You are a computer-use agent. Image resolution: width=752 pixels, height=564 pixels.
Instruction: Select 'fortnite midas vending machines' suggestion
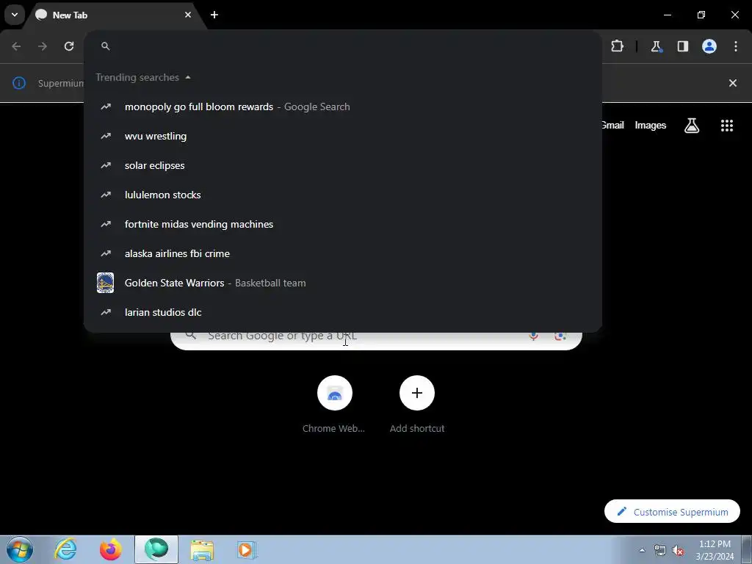tap(343, 224)
